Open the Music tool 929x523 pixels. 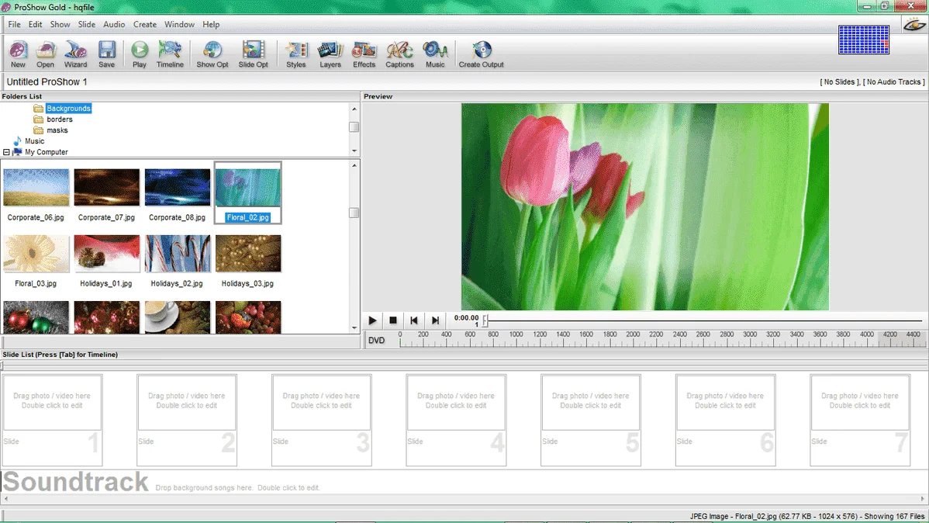click(435, 54)
